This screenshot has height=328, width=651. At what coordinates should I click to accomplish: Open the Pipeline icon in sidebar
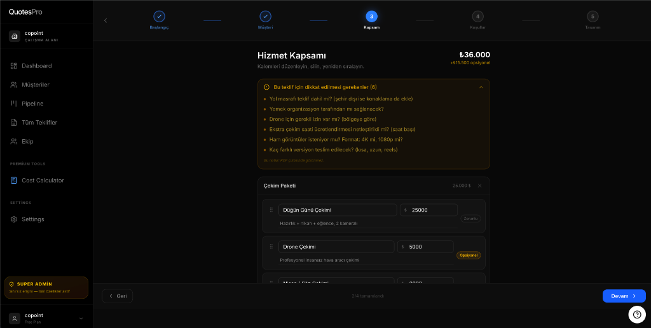(x=14, y=104)
